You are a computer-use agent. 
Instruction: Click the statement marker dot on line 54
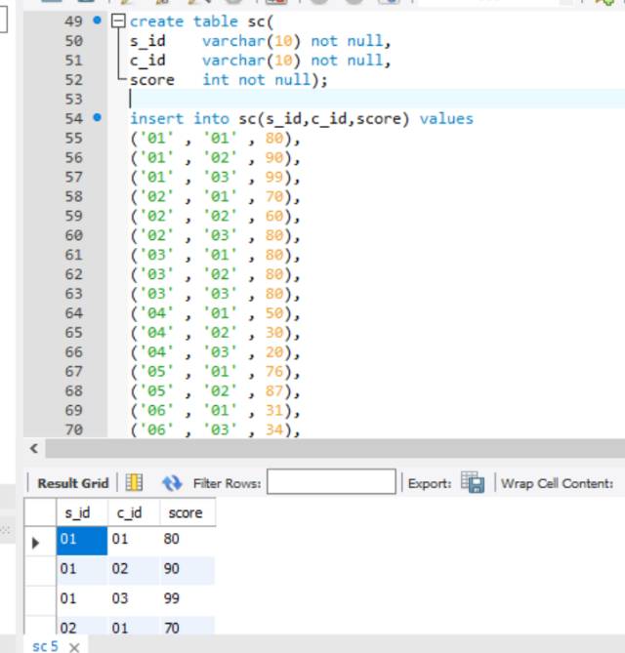tap(97, 118)
